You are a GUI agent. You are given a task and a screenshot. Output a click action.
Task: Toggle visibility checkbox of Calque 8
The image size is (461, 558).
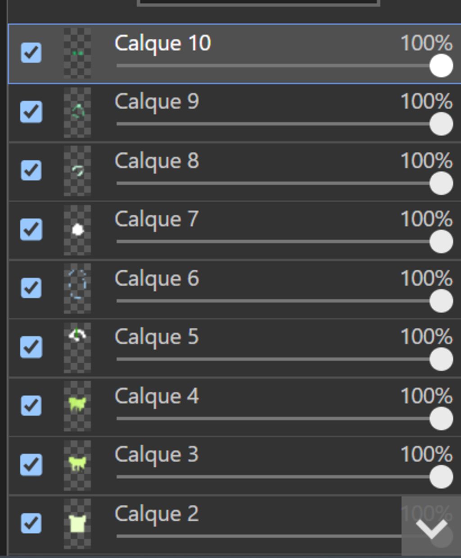(x=32, y=170)
